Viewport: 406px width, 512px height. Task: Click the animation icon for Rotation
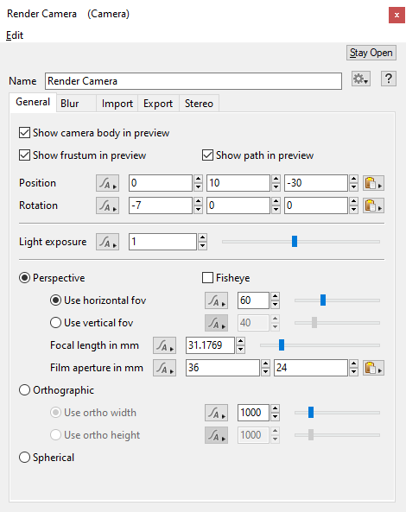click(107, 205)
